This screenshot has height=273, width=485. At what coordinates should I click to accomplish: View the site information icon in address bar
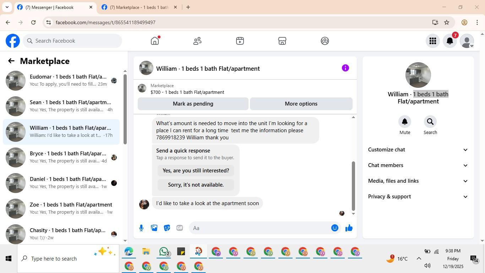49,22
